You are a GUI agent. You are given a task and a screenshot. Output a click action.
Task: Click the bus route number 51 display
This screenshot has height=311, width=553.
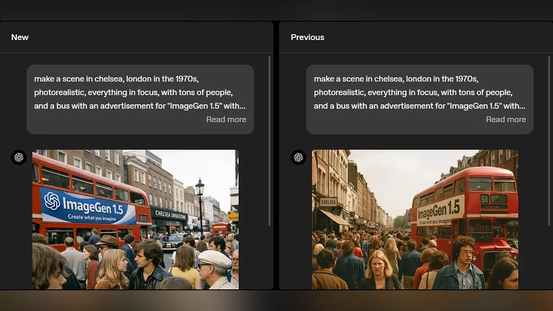click(x=484, y=199)
